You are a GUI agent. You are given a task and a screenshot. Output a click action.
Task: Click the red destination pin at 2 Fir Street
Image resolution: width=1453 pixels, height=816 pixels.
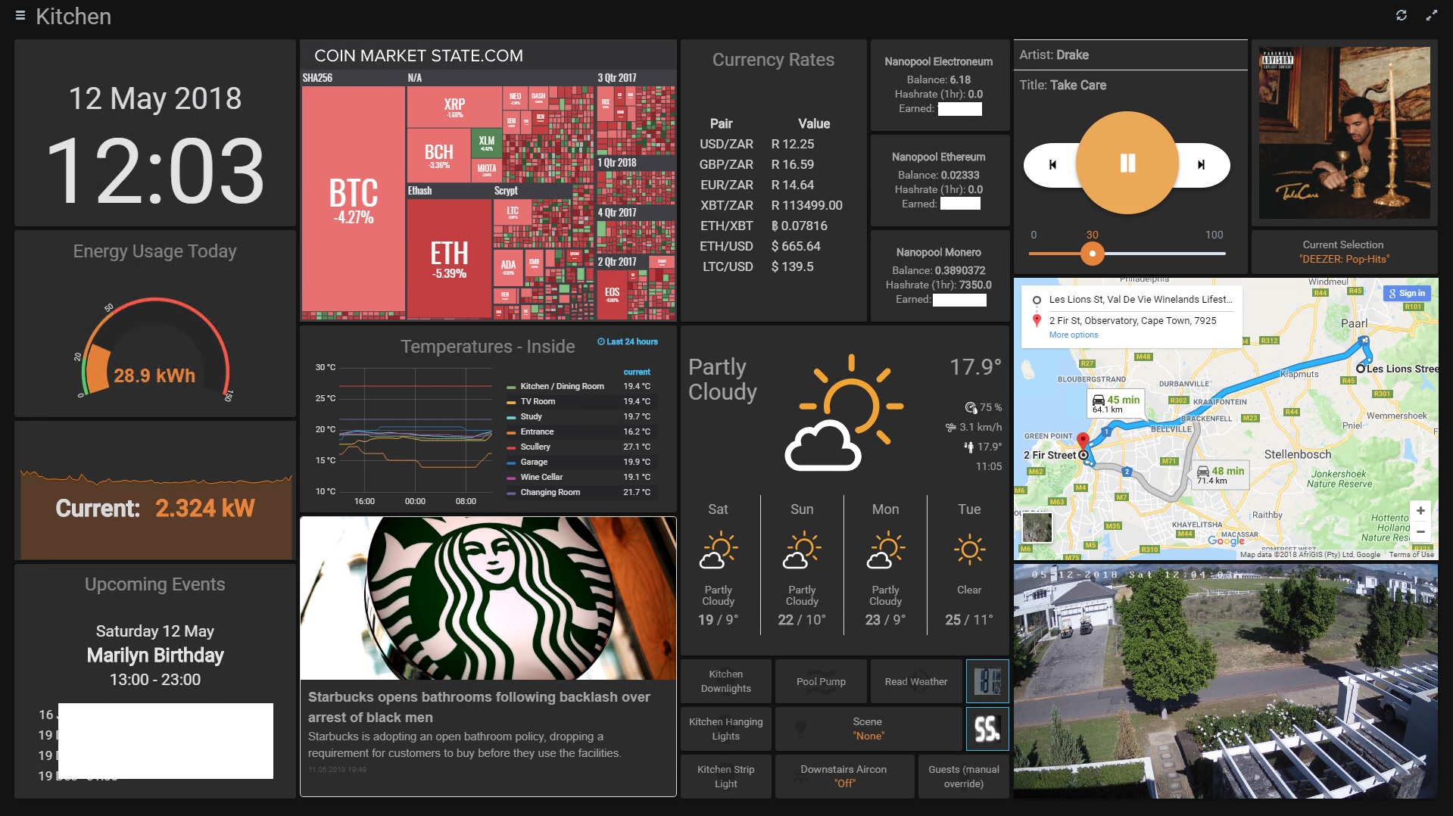1083,442
